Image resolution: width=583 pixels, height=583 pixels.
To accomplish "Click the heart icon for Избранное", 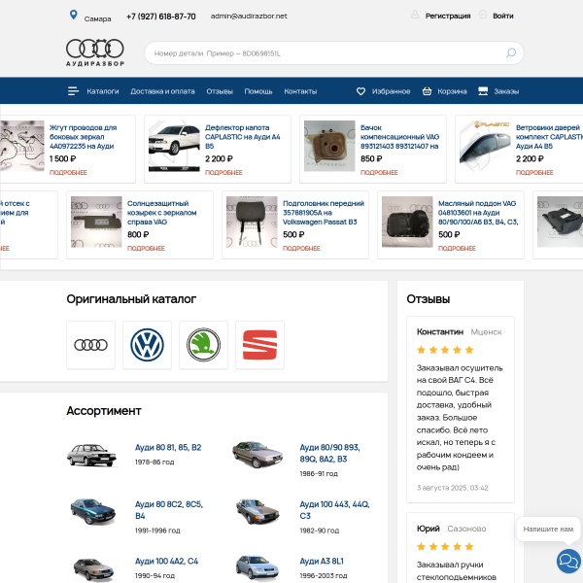I will pos(360,91).
